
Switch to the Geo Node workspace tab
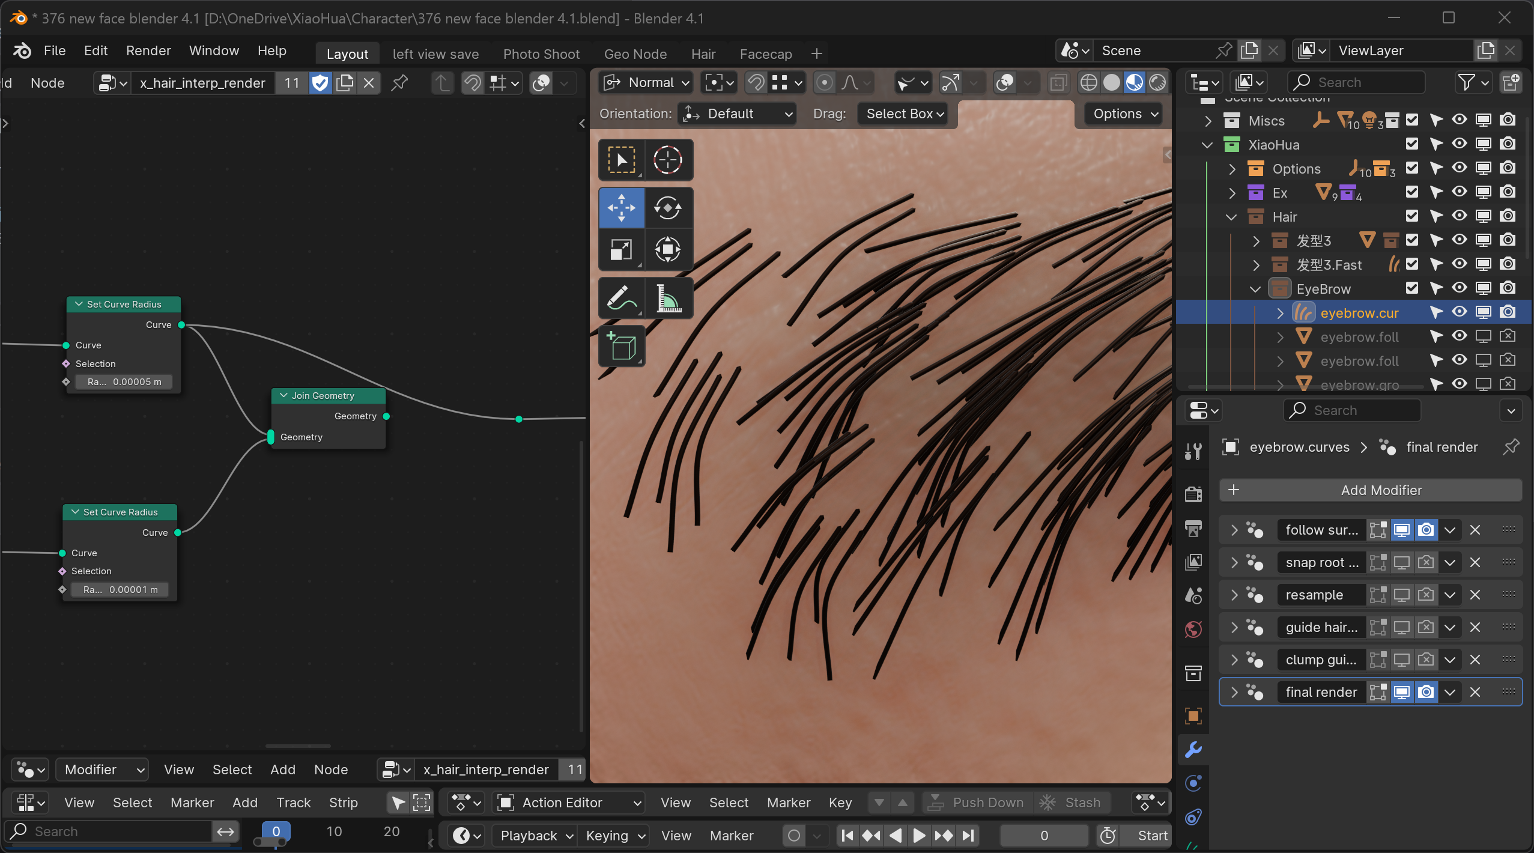coord(635,54)
